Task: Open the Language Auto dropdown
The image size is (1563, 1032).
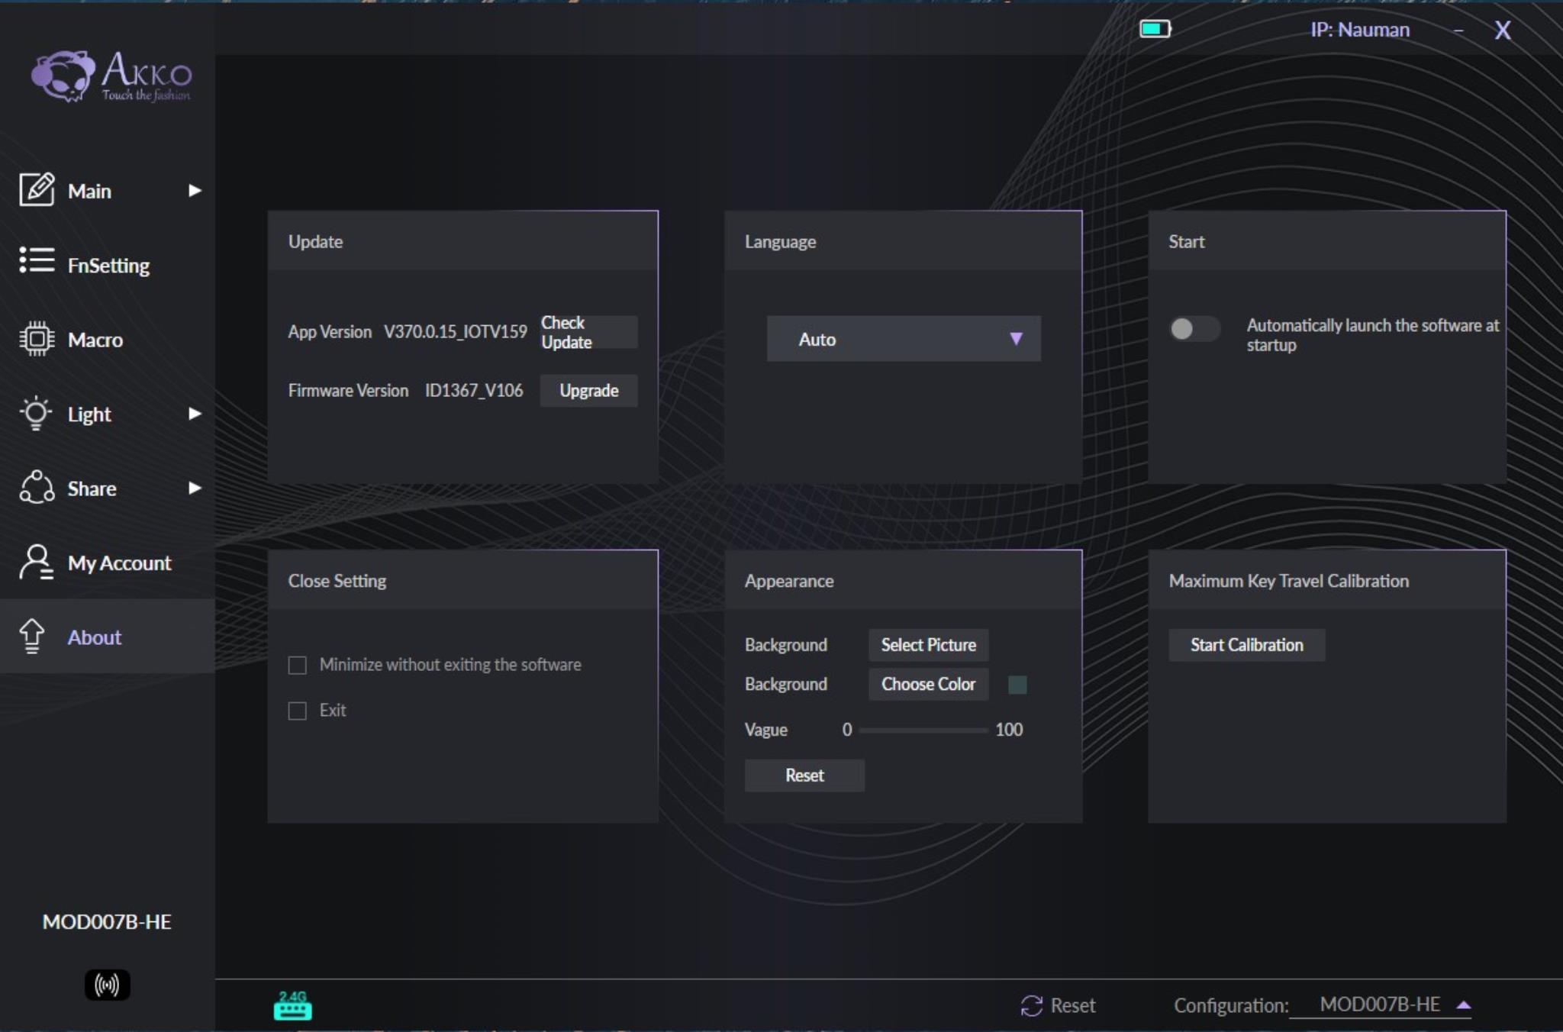Action: pyautogui.click(x=904, y=339)
